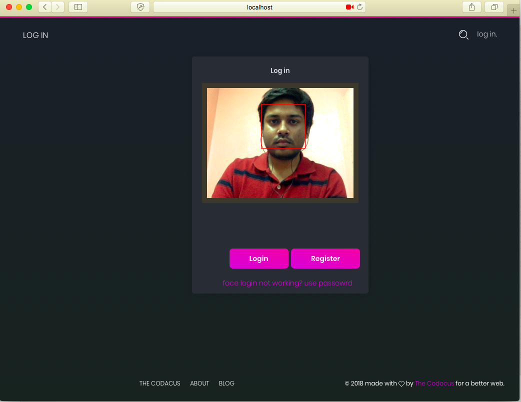Reload the localhost page
The height and width of the screenshot is (402, 521).
tap(360, 7)
